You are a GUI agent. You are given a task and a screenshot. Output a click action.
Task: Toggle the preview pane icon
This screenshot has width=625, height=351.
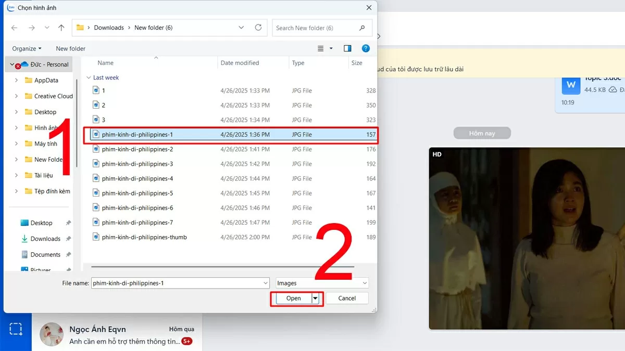coord(347,48)
